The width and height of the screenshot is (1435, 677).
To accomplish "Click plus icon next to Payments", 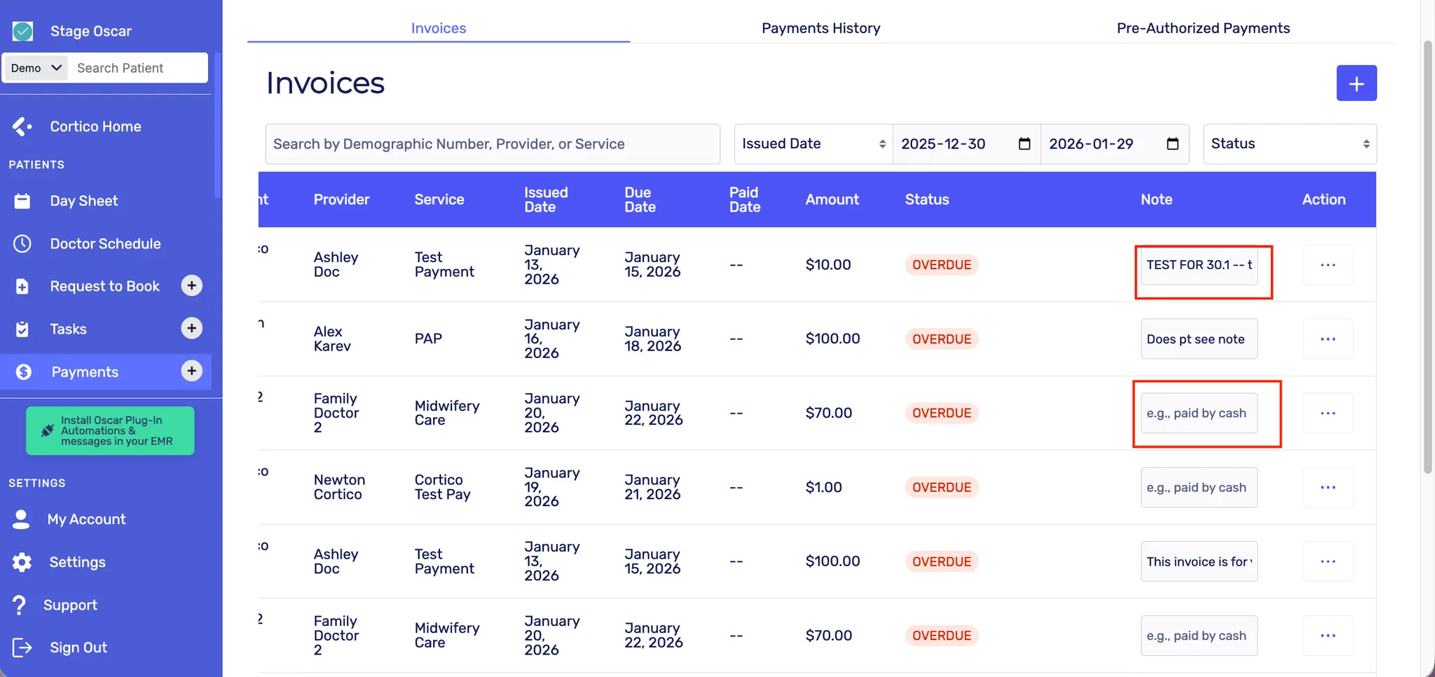I will (191, 371).
